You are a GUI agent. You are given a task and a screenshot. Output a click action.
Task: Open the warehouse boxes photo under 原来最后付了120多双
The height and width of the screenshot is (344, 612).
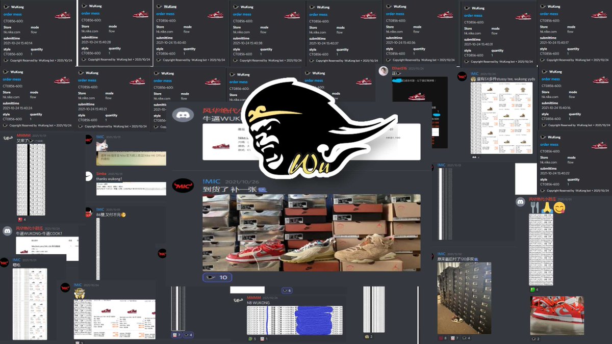coord(464,298)
